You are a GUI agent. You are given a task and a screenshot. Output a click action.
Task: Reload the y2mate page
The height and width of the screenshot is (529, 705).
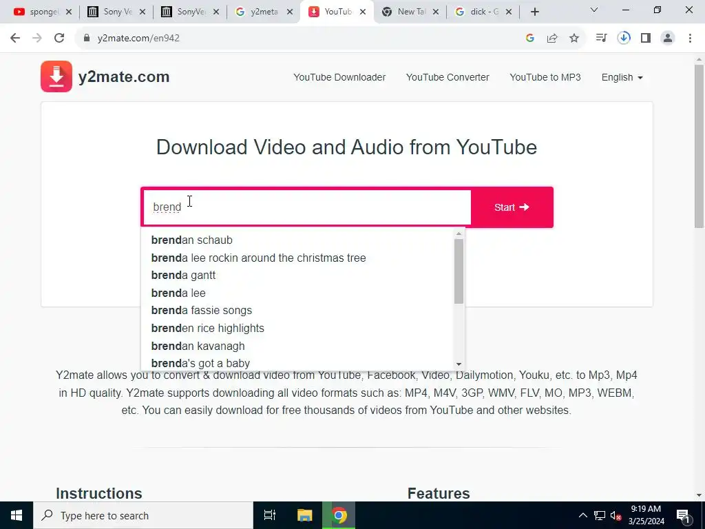point(59,39)
